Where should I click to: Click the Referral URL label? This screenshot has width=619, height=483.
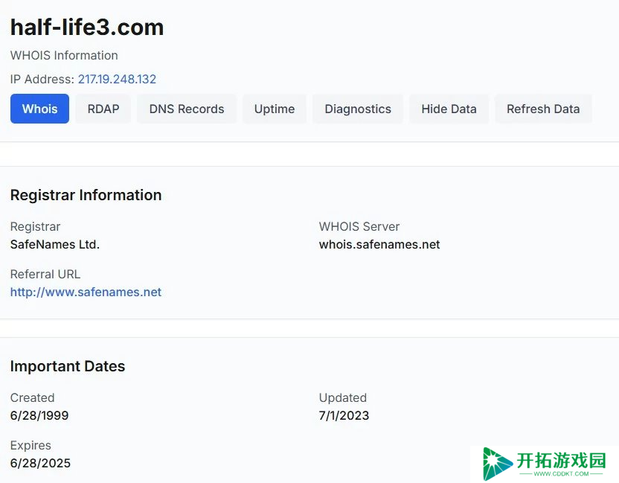(45, 274)
